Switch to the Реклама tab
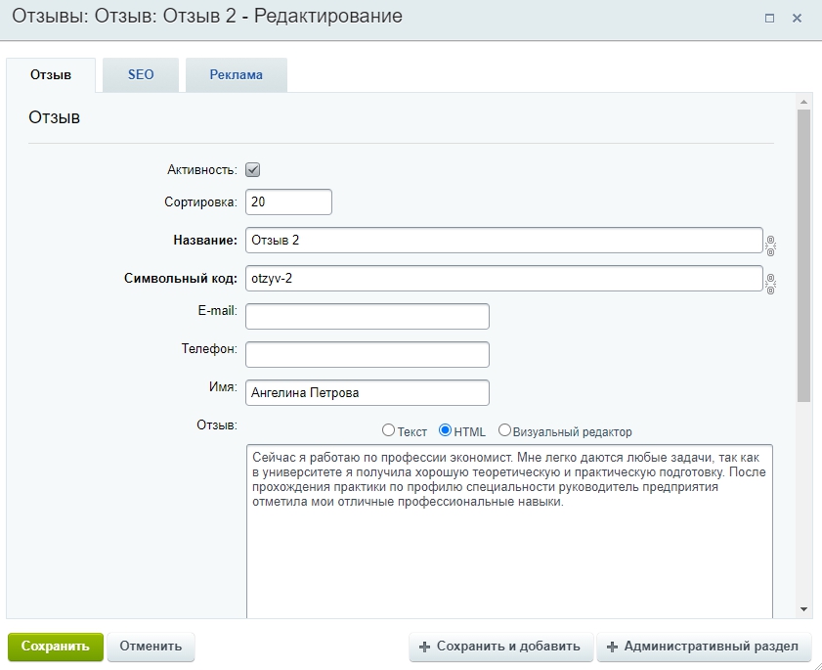 (x=236, y=75)
